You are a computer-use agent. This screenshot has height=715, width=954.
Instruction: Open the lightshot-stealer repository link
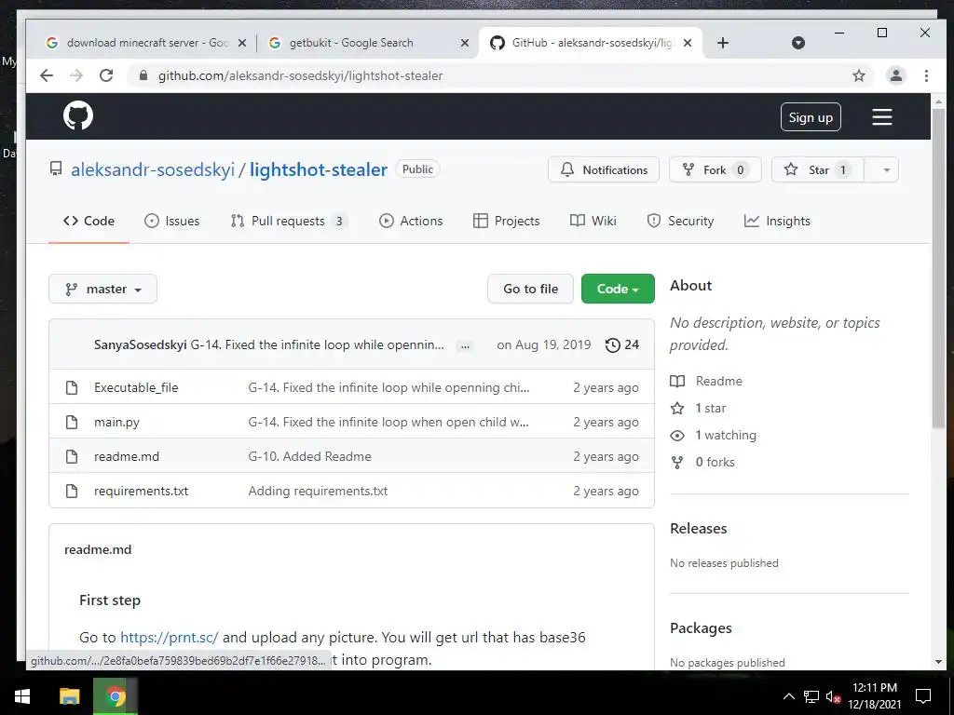pos(319,169)
